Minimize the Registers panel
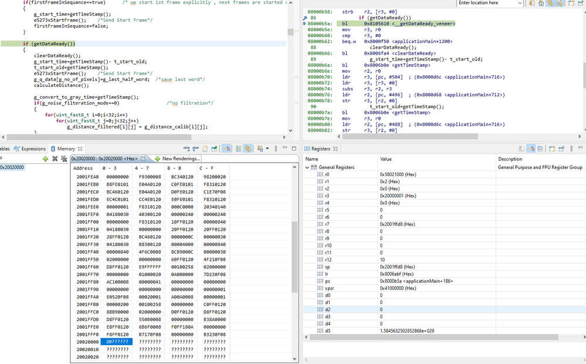 tap(580, 148)
